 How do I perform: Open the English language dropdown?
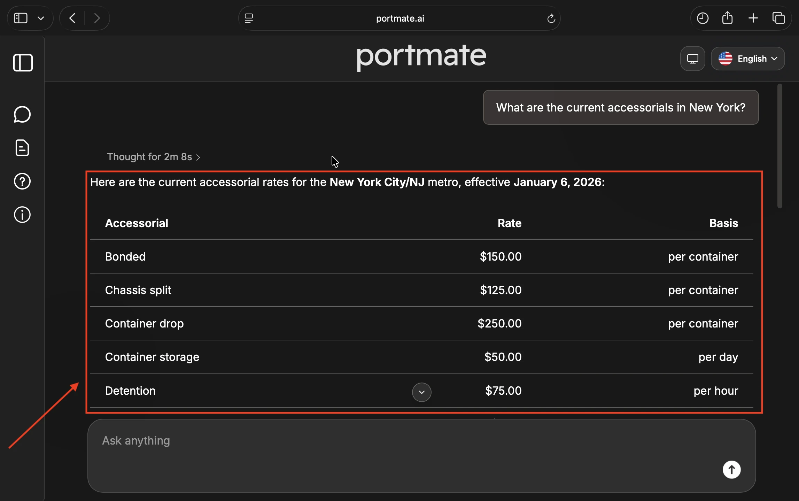[748, 59]
